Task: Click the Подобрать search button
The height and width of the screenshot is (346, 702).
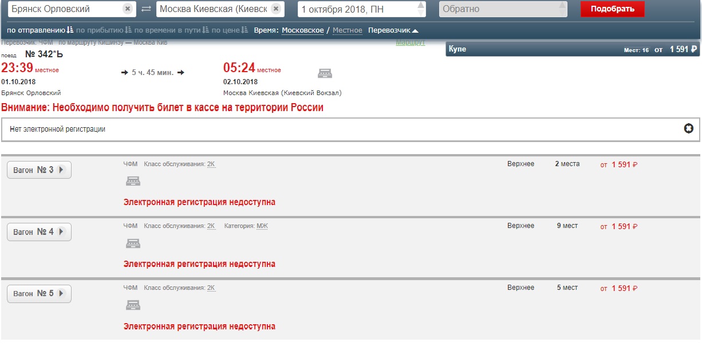Action: [612, 9]
